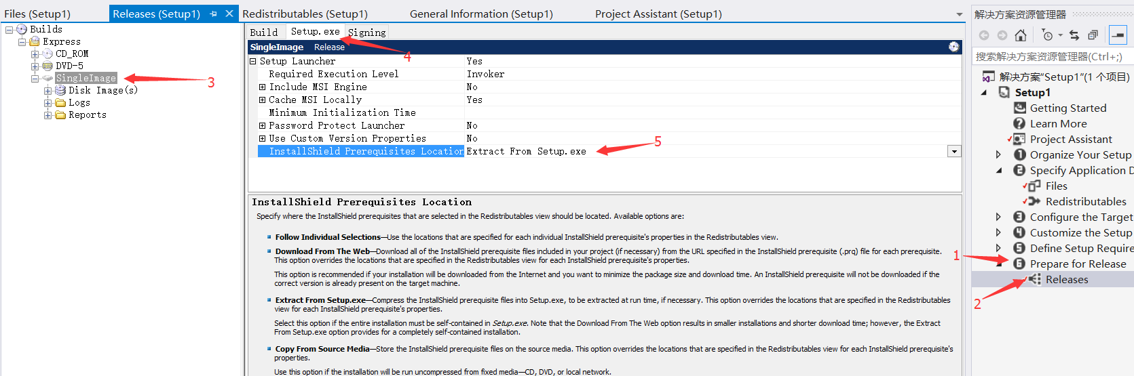Click the Home icon in Solution Explorer toolbar
This screenshot has height=376, width=1134.
point(1020,35)
